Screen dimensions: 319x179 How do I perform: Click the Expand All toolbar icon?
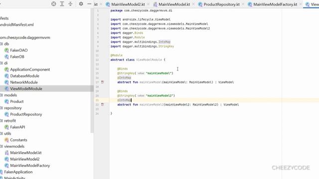click(62, 4)
